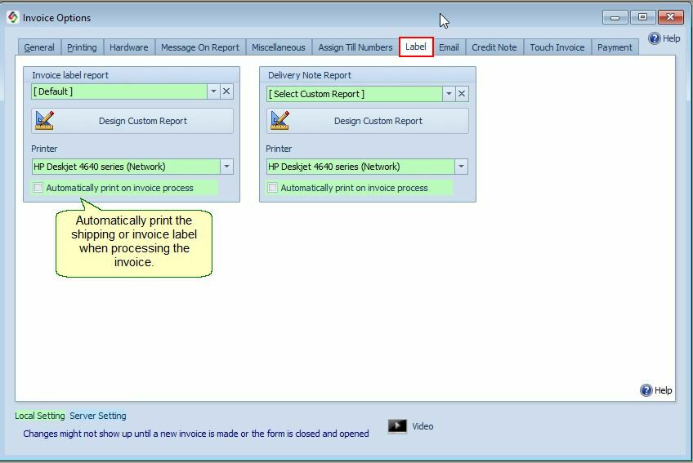The width and height of the screenshot is (693, 463).
Task: Close the Invoice Options window
Action: click(670, 17)
